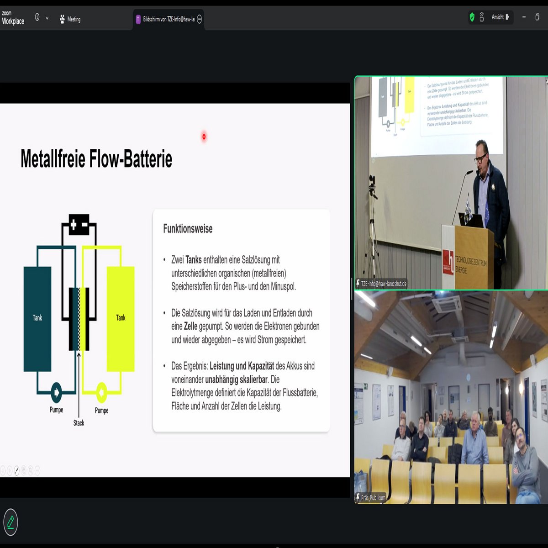Click the green annotation pencil button
The image size is (548, 548).
(x=11, y=522)
